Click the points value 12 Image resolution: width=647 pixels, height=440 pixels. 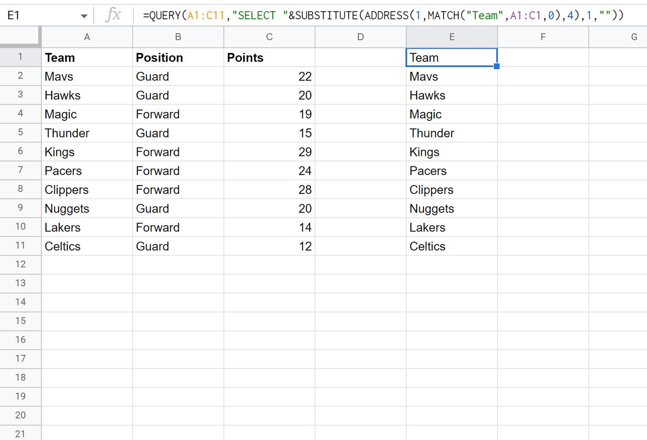coord(269,246)
